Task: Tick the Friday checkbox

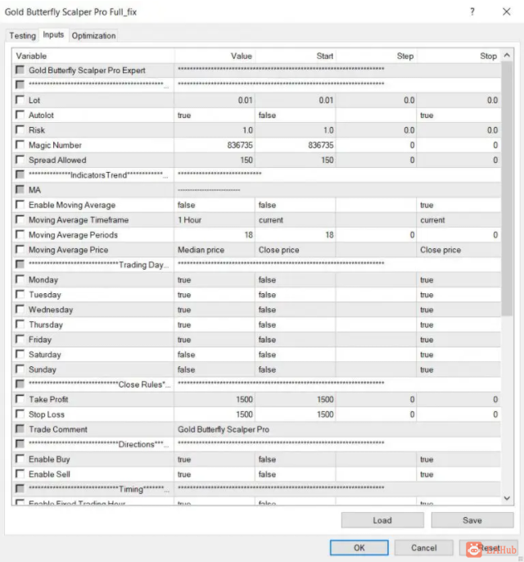Action: pyautogui.click(x=20, y=339)
